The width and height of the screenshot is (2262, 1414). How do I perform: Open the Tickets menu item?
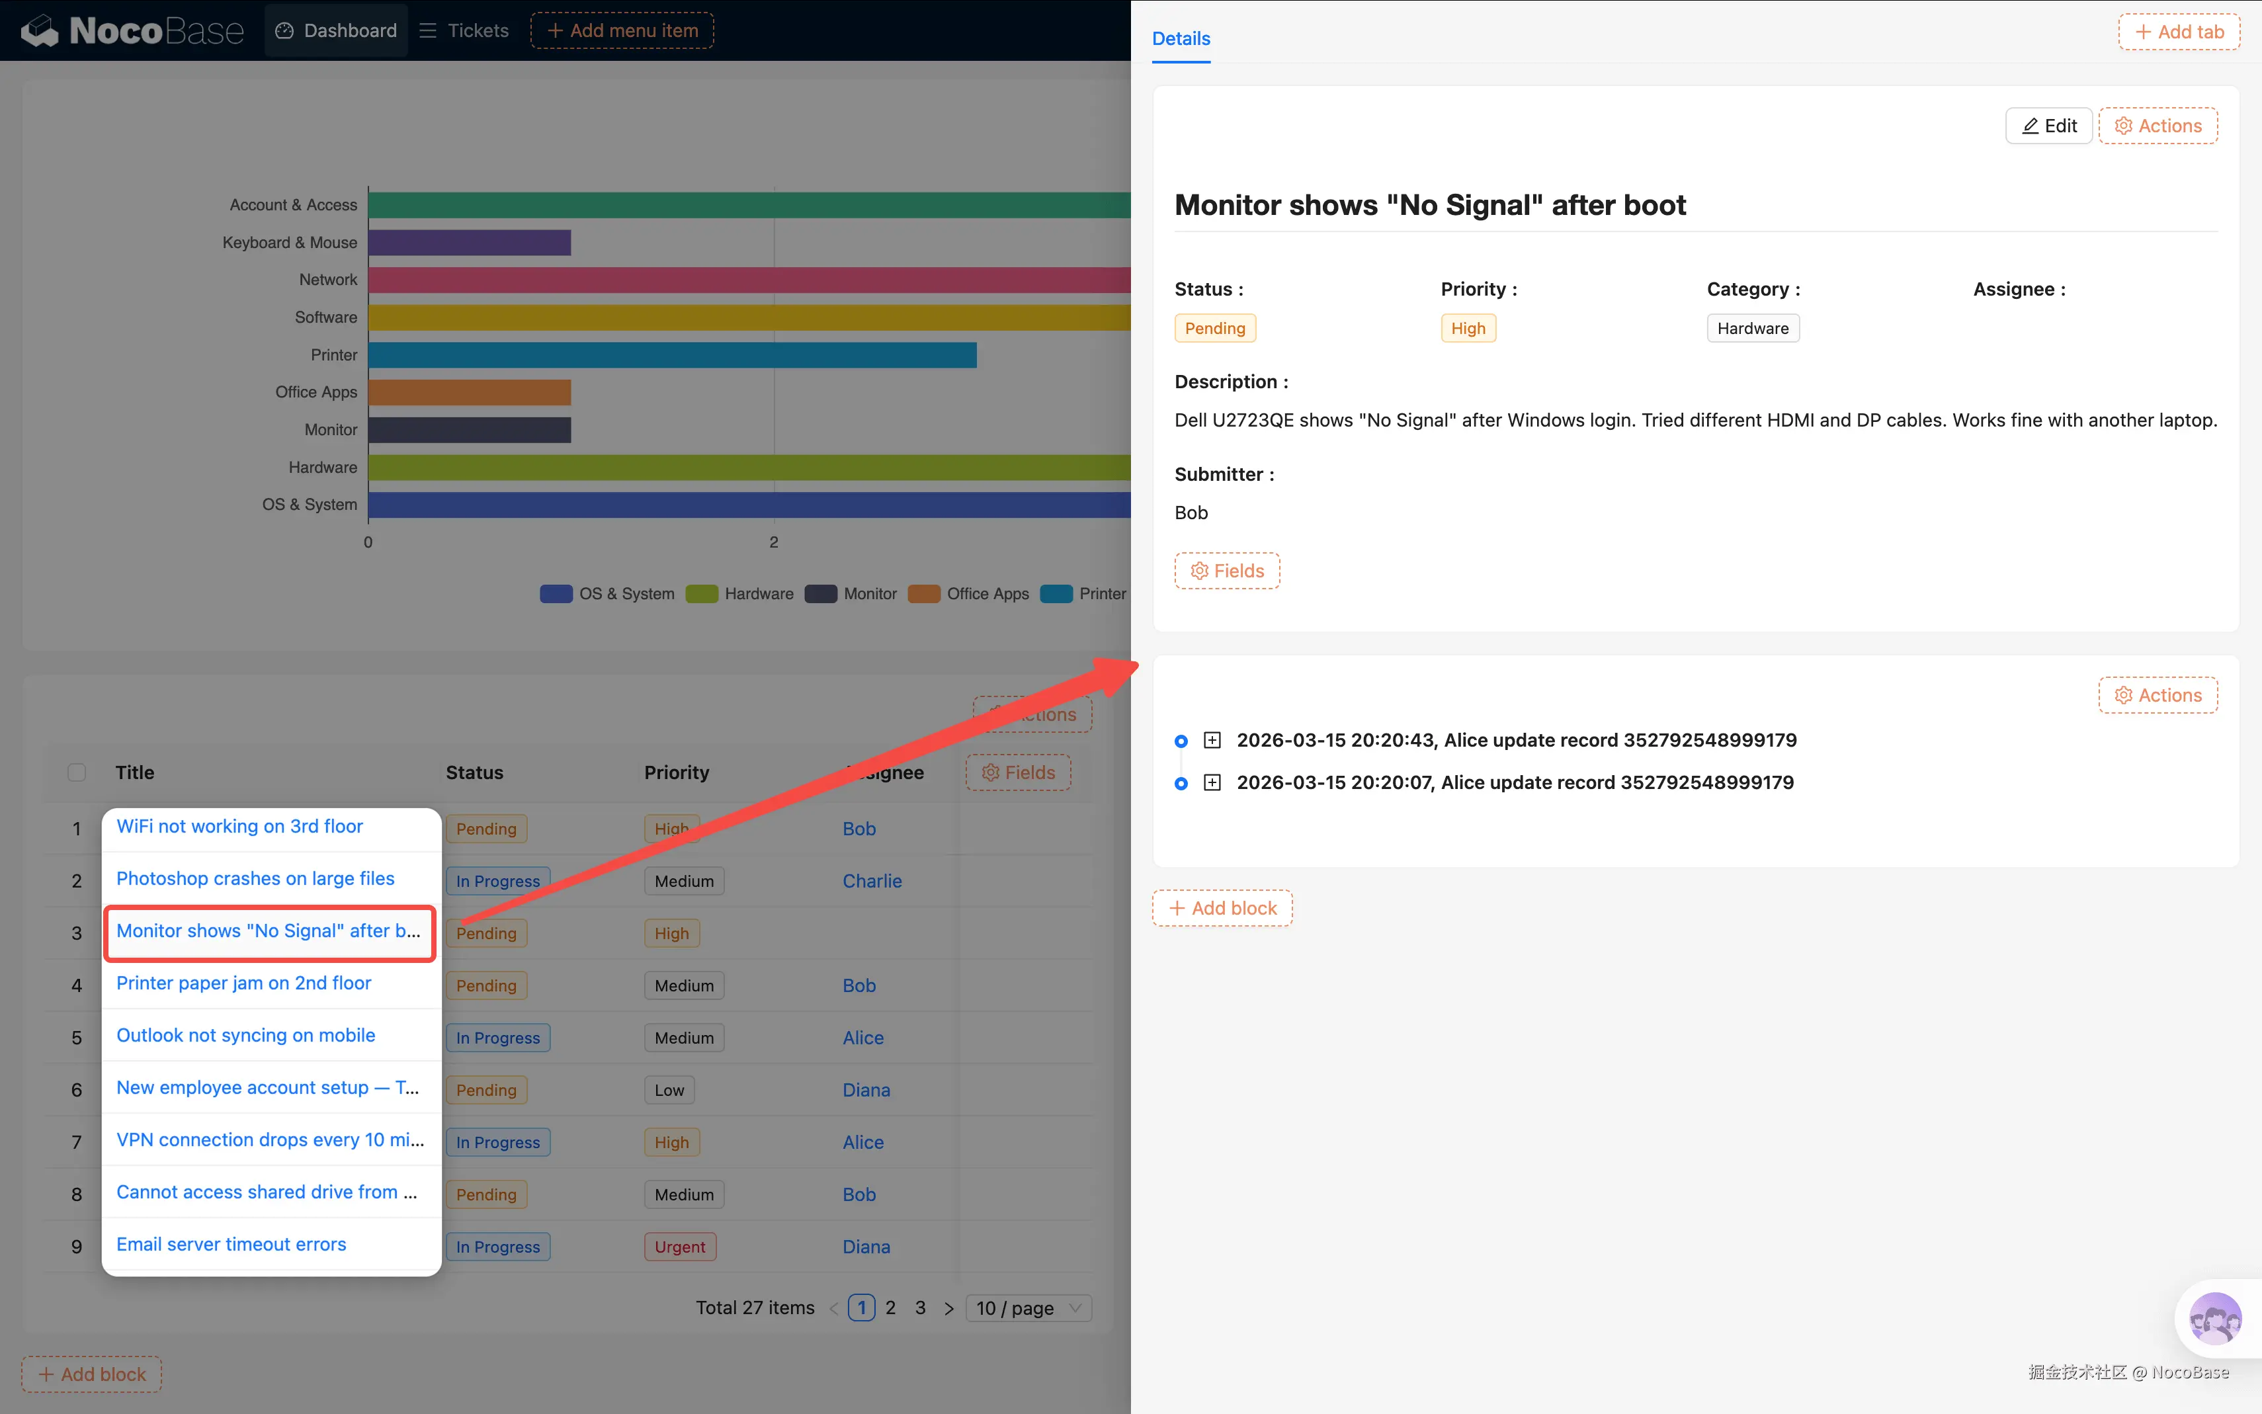(465, 31)
